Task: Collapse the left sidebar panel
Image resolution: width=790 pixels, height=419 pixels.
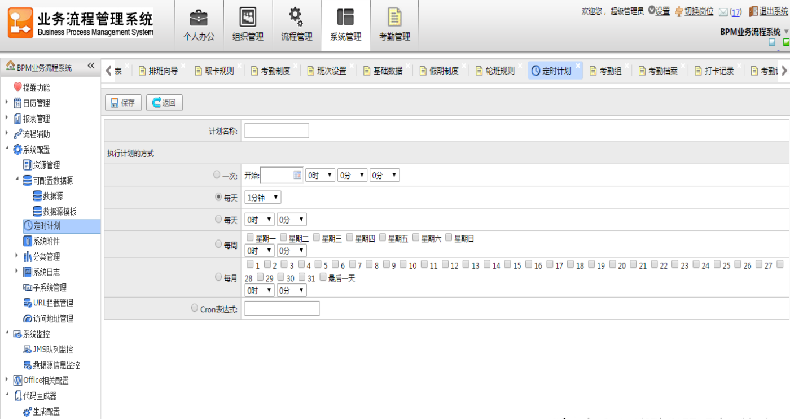Action: point(91,66)
